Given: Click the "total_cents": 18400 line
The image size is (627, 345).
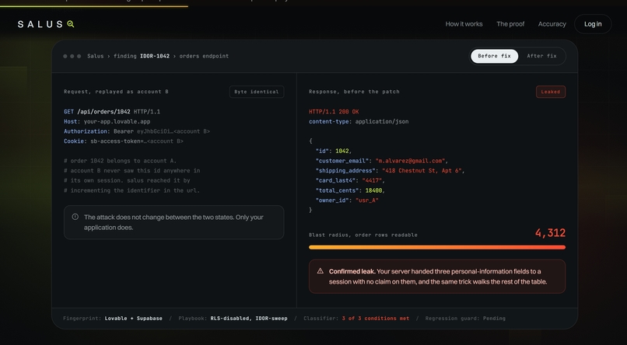Looking at the screenshot, I should click(x=350, y=190).
